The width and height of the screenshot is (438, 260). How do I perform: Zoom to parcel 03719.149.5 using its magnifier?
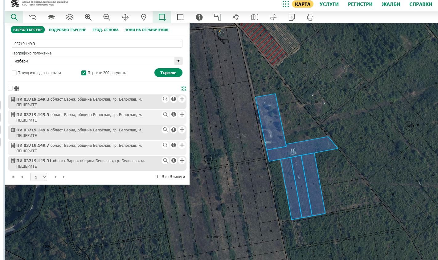(x=165, y=114)
